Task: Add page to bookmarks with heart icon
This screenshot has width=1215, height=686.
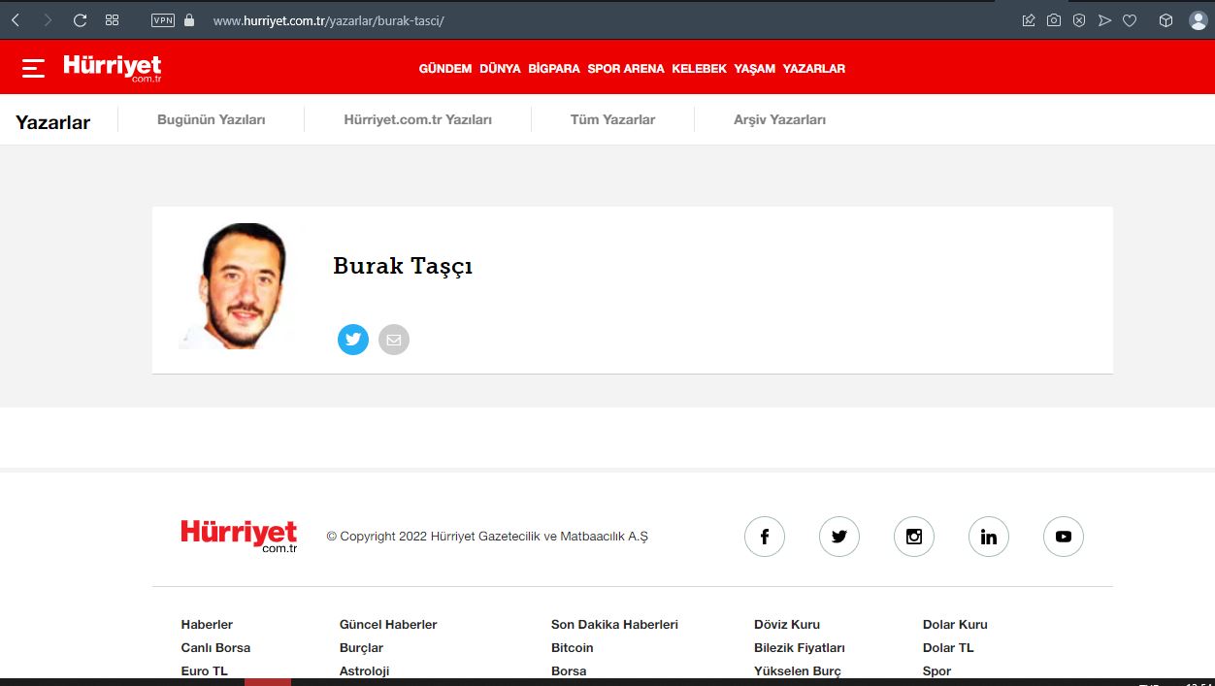Action: click(x=1130, y=20)
